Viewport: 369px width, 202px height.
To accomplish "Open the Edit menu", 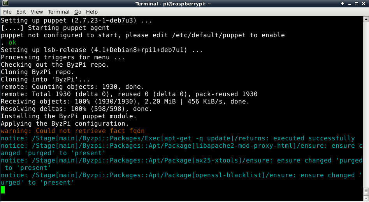I will click(x=21, y=12).
